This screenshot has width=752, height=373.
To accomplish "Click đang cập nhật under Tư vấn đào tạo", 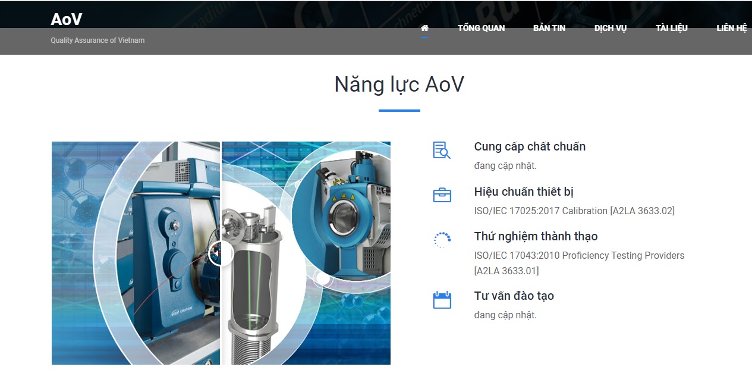I will click(505, 315).
